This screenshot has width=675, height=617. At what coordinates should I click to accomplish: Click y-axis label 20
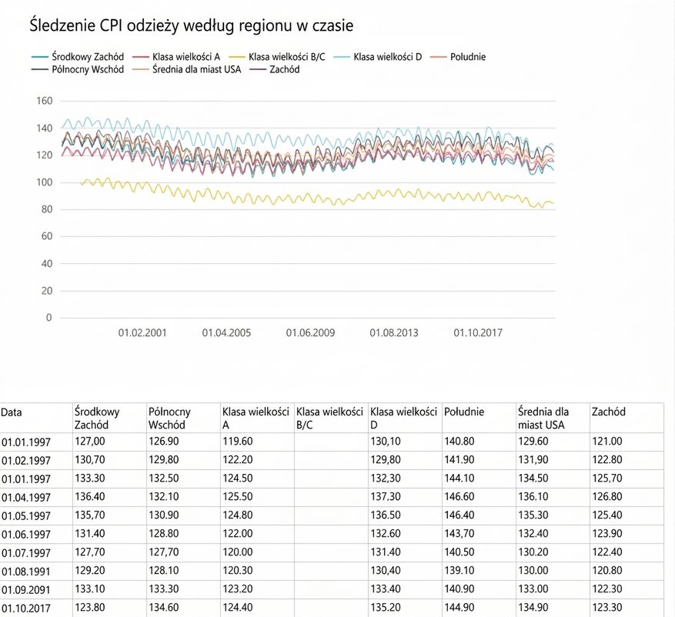coord(46,291)
